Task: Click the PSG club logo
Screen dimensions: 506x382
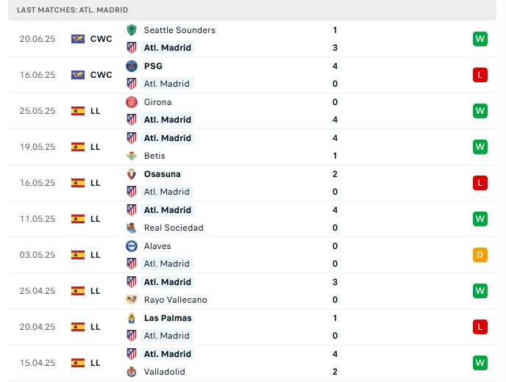Action: point(132,66)
